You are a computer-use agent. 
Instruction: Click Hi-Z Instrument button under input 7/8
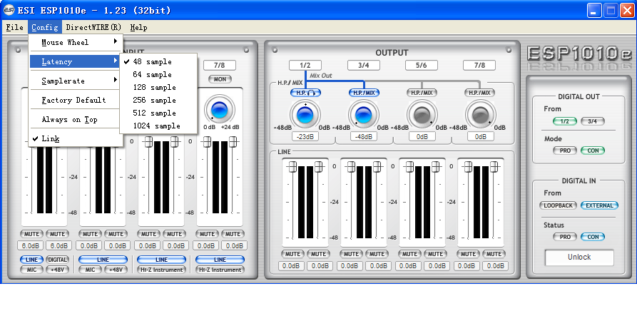tap(220, 270)
